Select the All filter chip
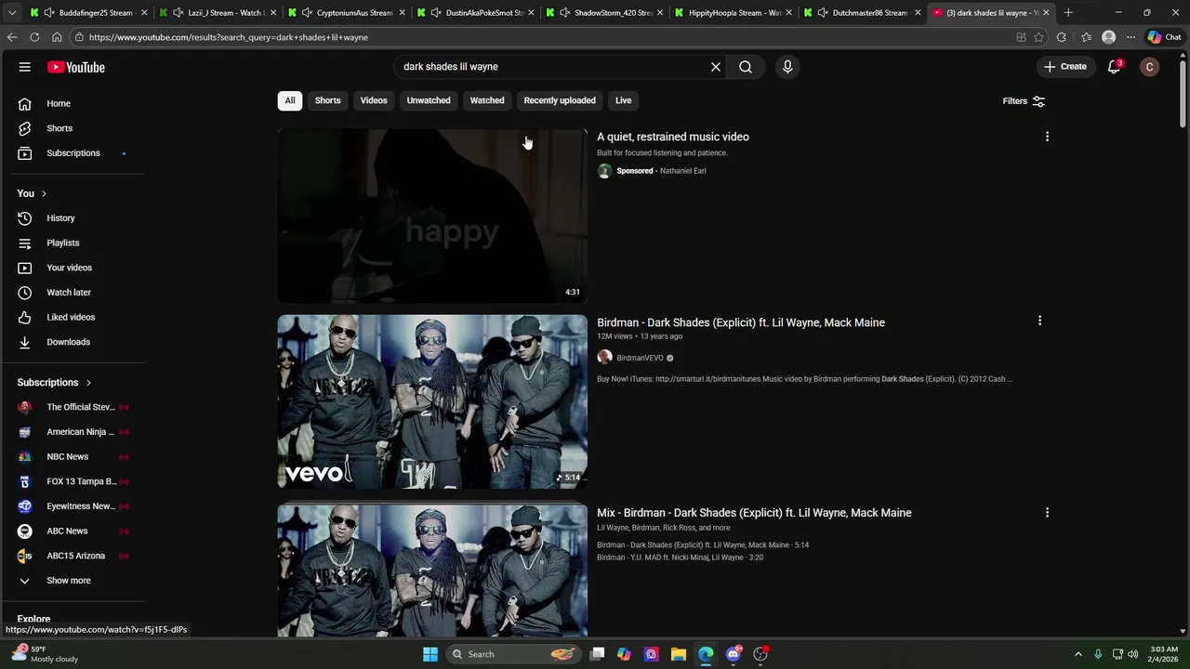Screen dimensions: 1190x669 [x=290, y=100]
